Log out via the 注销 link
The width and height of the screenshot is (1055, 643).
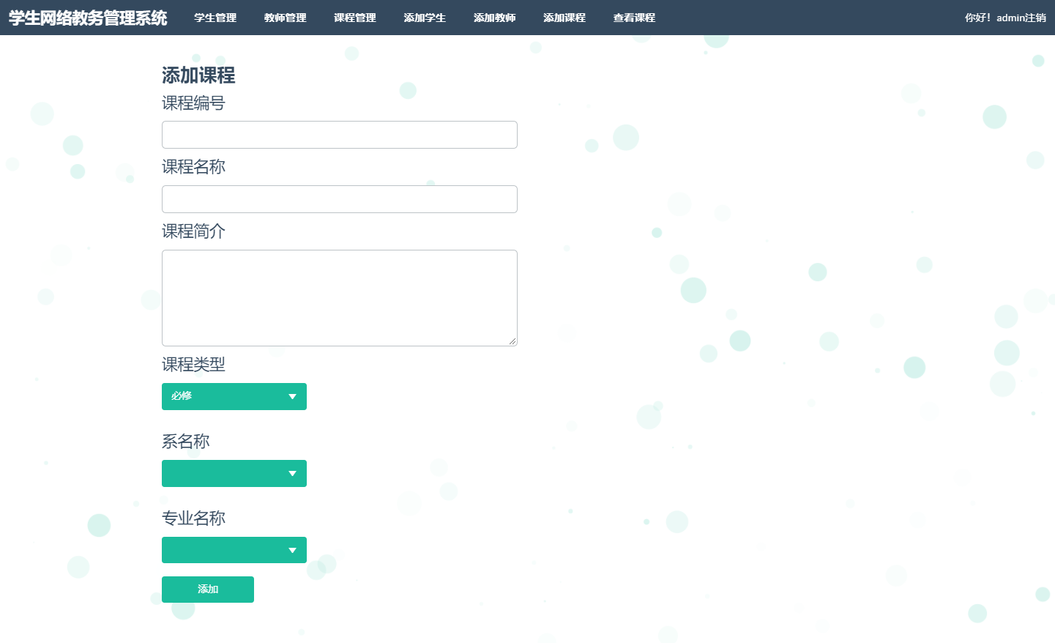1036,18
